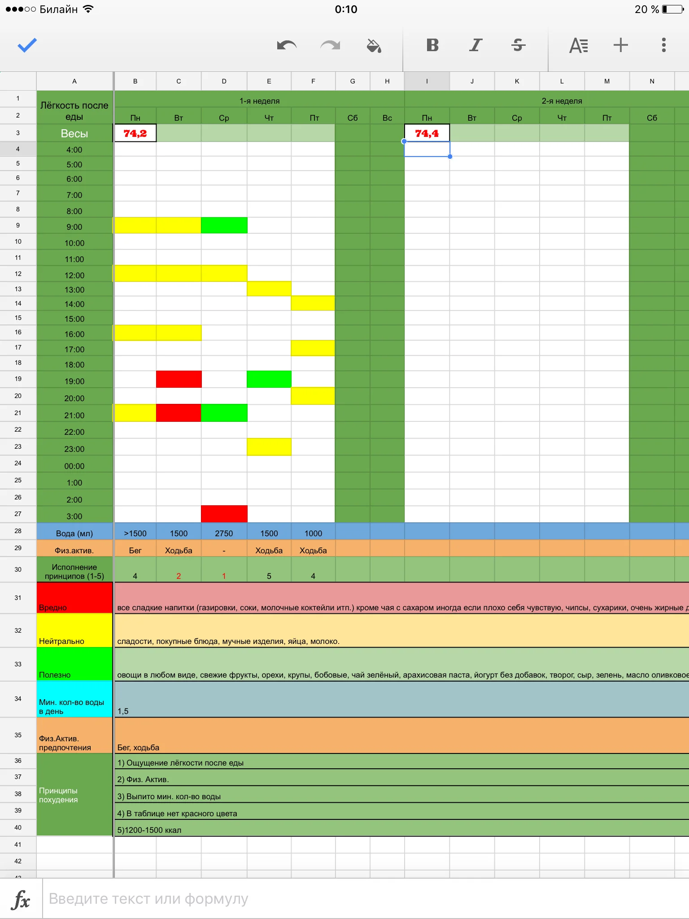Select the 'Физ.Актив. предпочтения' cell

pyautogui.click(x=74, y=735)
